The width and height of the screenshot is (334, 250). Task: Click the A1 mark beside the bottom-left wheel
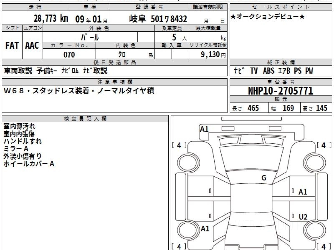click(205, 229)
